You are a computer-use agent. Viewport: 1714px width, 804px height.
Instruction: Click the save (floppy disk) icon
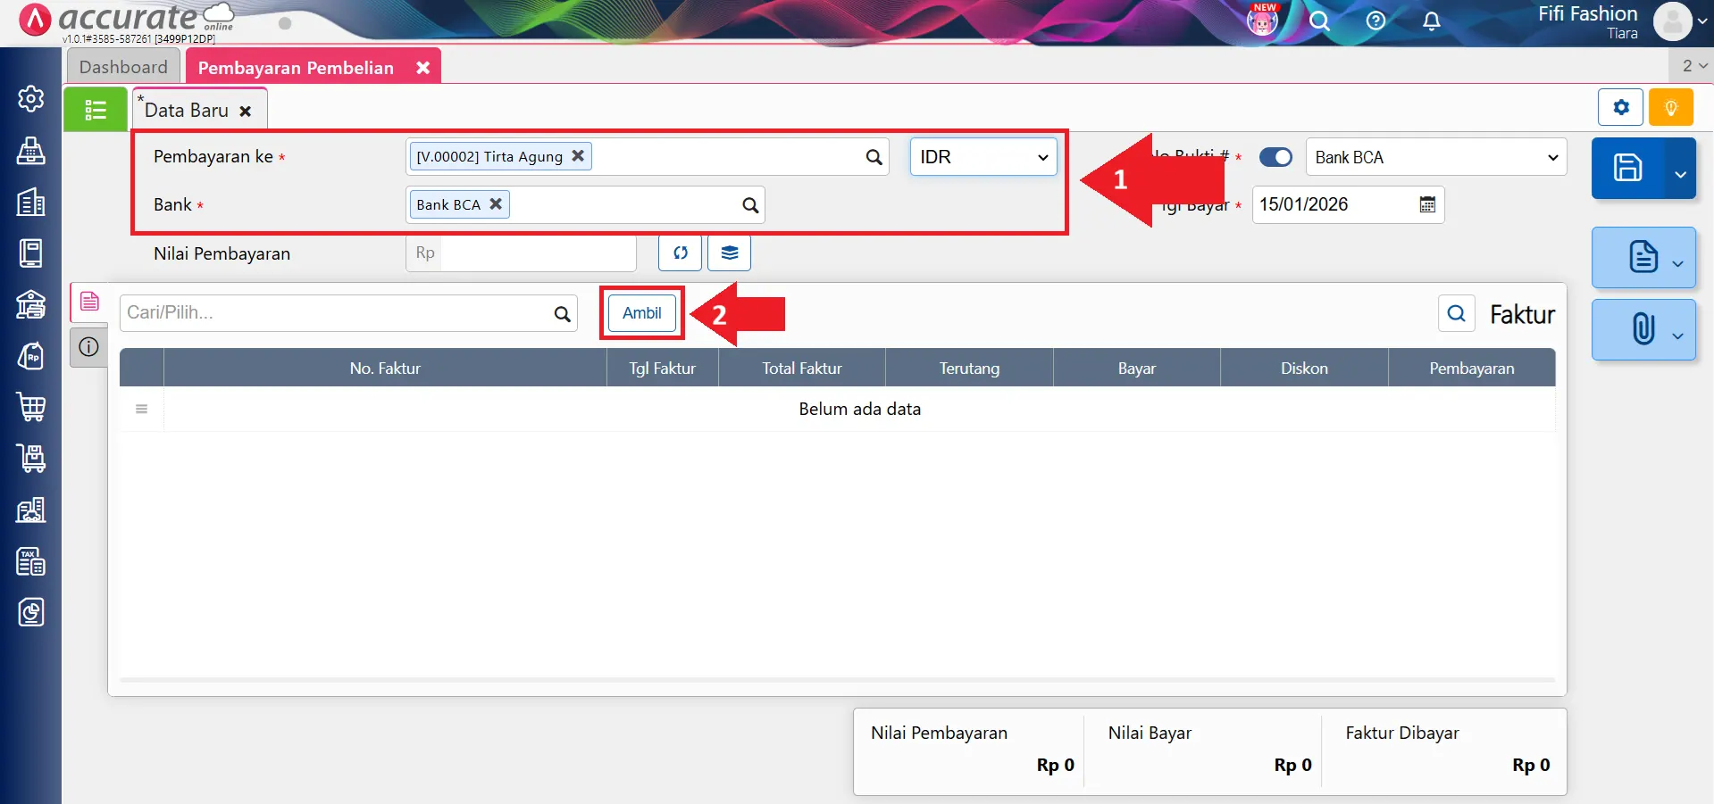(1626, 168)
